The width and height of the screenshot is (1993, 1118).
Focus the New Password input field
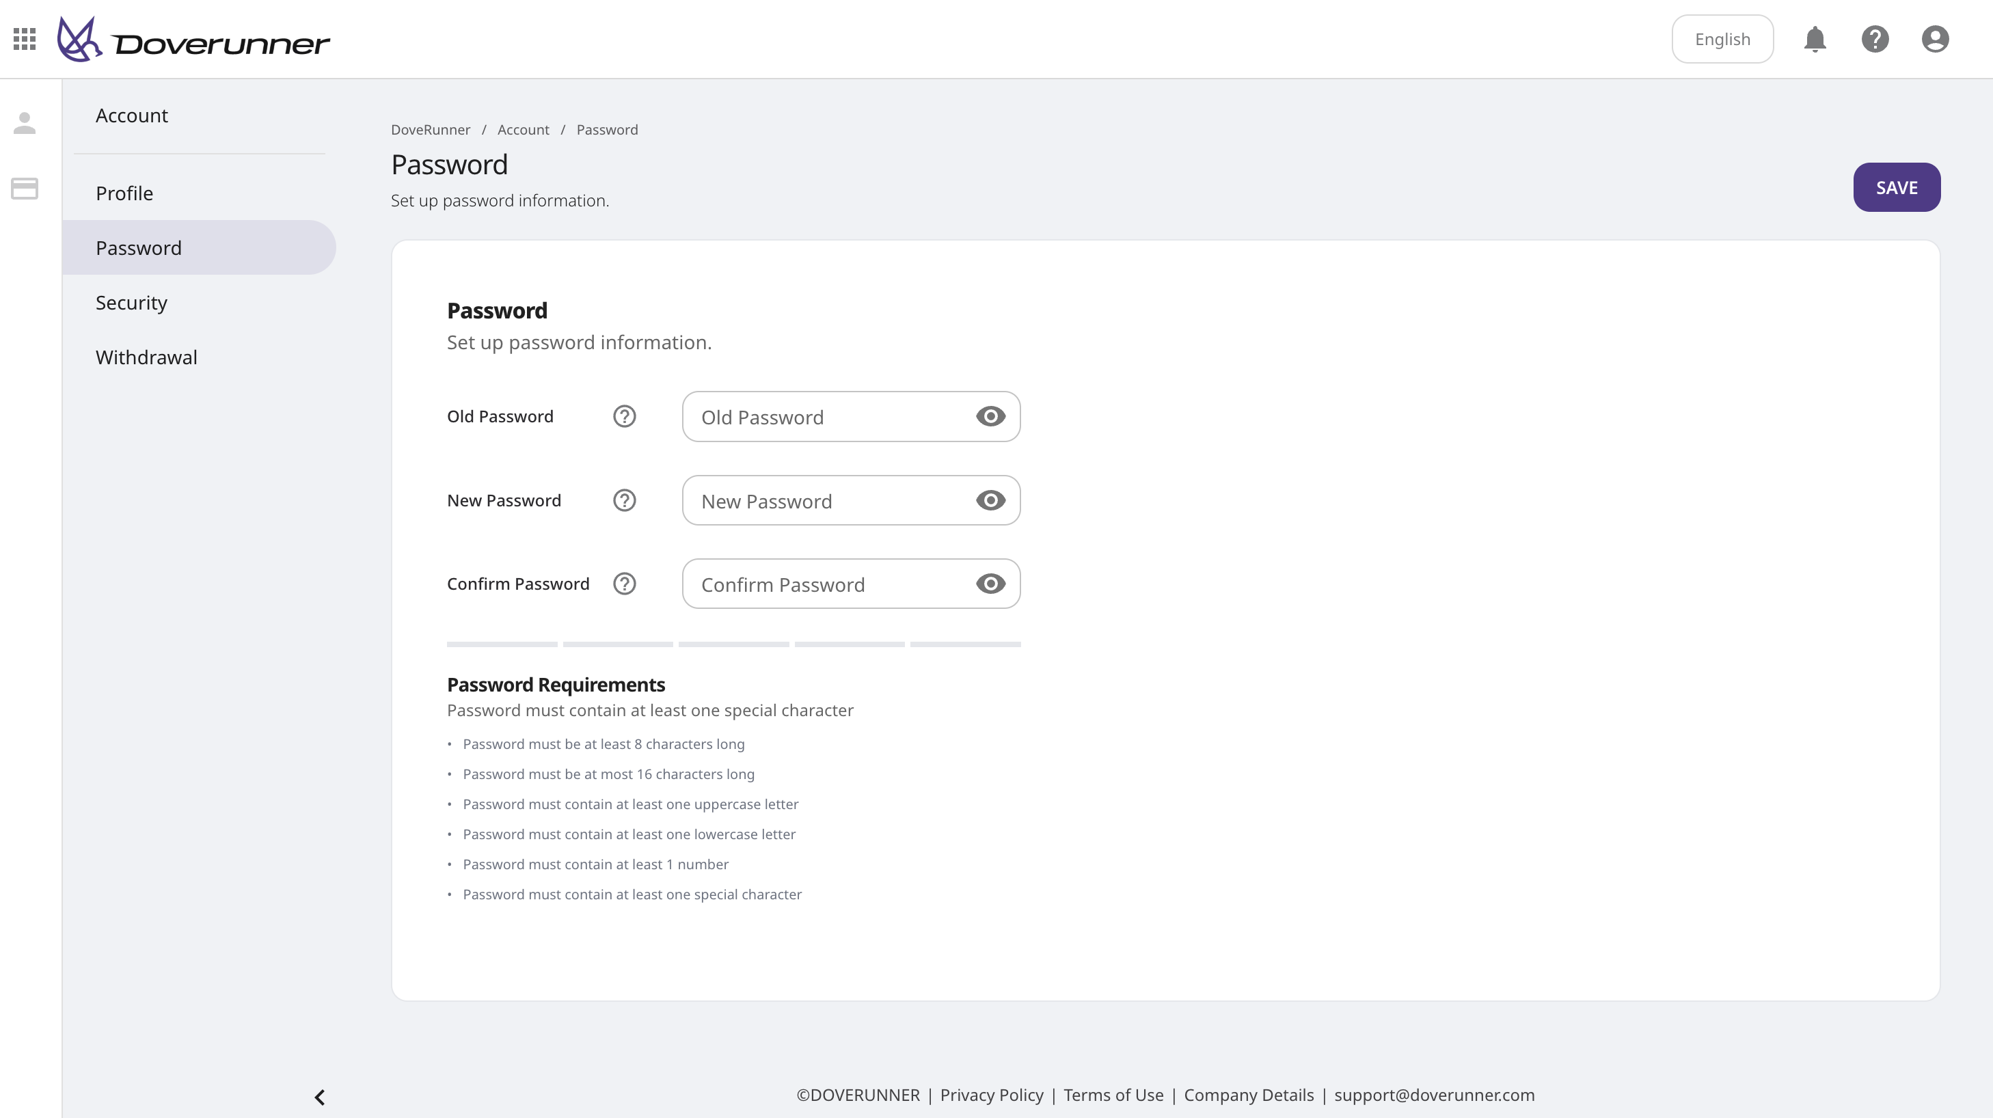(828, 501)
